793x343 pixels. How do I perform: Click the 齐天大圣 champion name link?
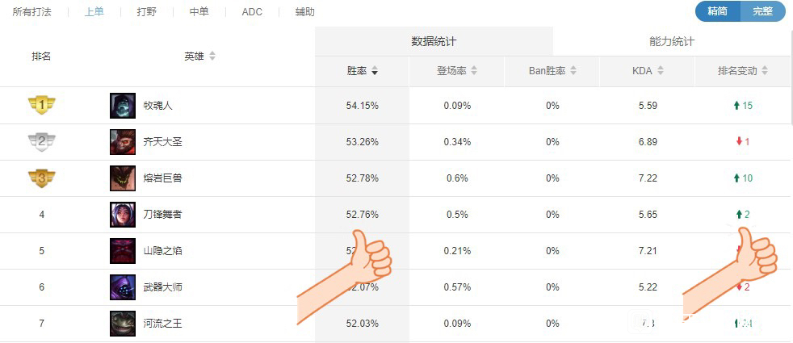(x=162, y=142)
